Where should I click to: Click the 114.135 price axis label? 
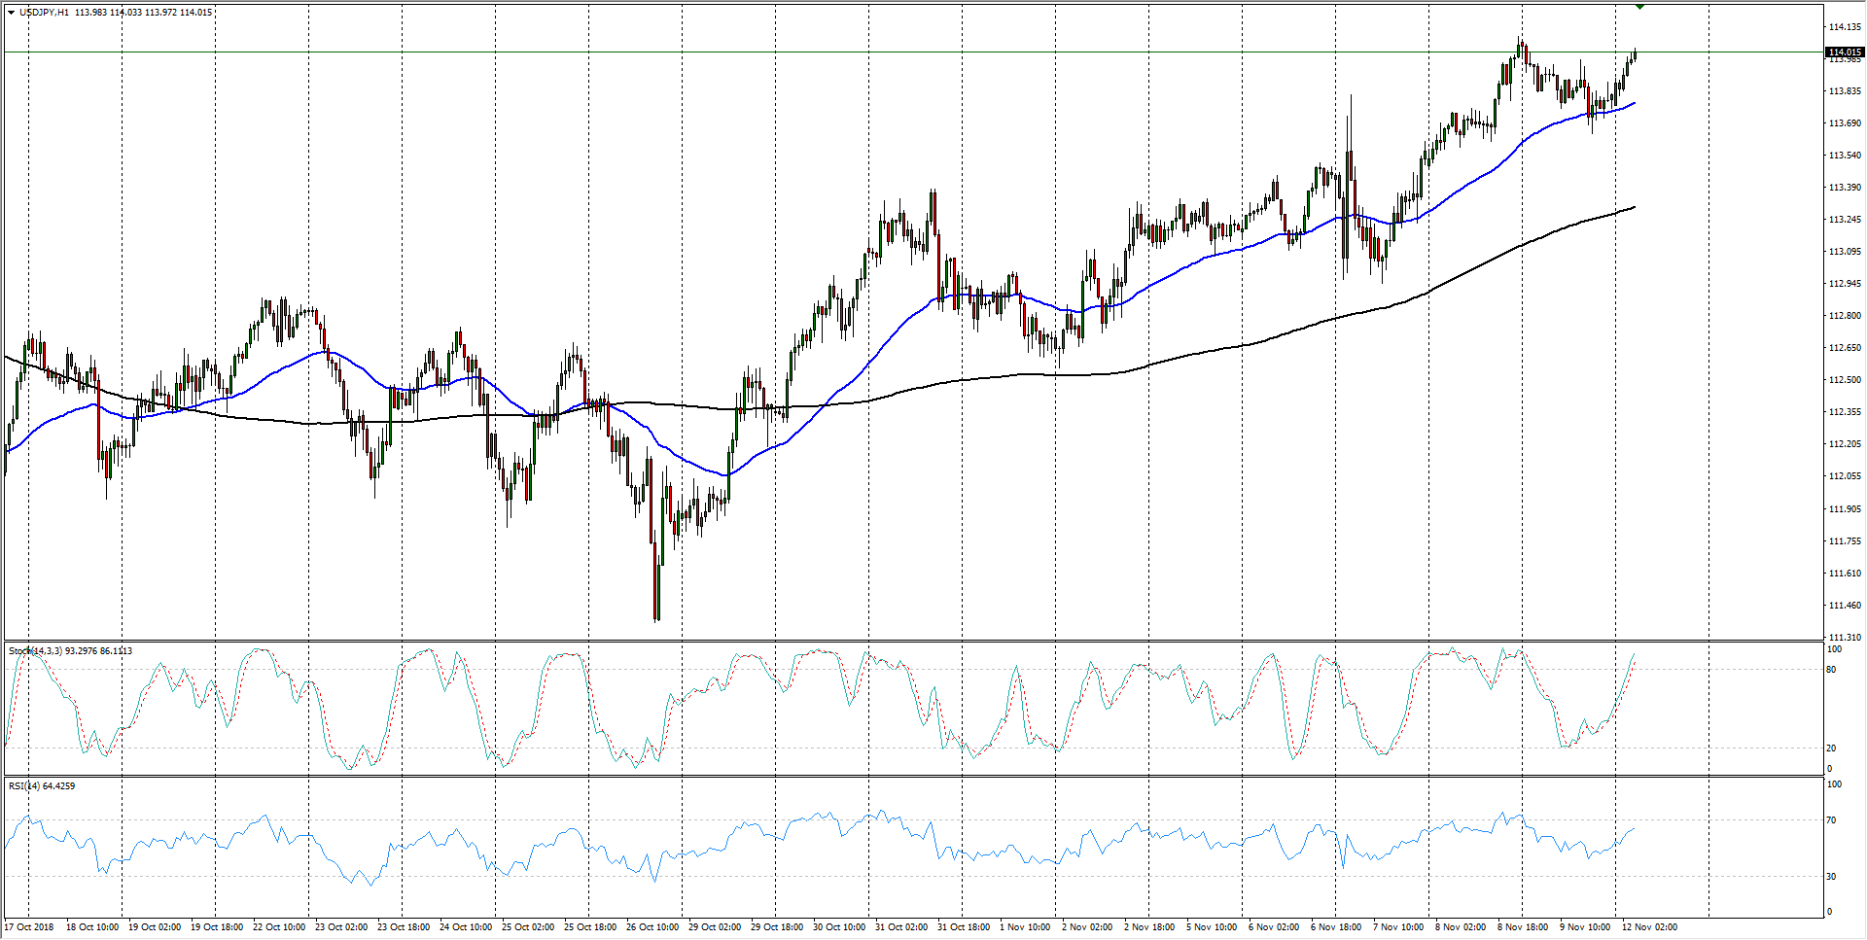coord(1844,26)
